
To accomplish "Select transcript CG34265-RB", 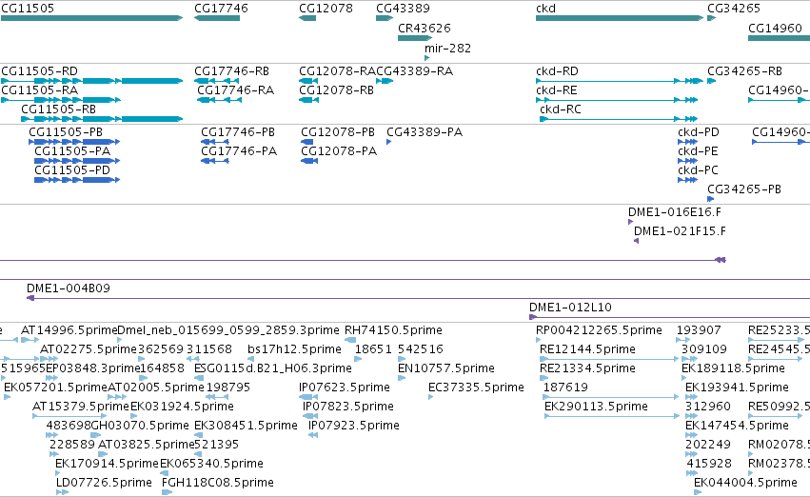I will [x=711, y=81].
